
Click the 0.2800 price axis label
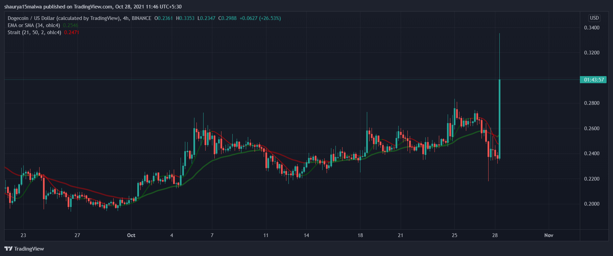click(592, 103)
